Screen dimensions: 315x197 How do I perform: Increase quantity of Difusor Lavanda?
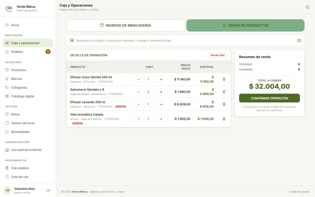161,104
